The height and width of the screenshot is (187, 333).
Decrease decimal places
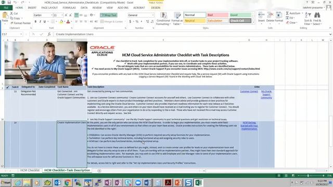(x=152, y=21)
